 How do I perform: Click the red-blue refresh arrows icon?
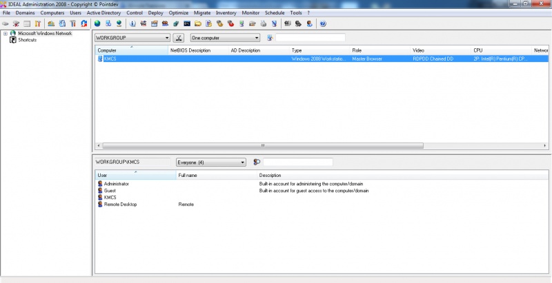point(83,24)
